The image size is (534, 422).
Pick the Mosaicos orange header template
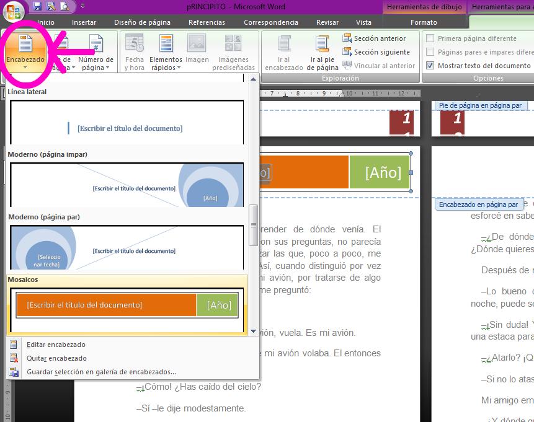[x=127, y=306]
